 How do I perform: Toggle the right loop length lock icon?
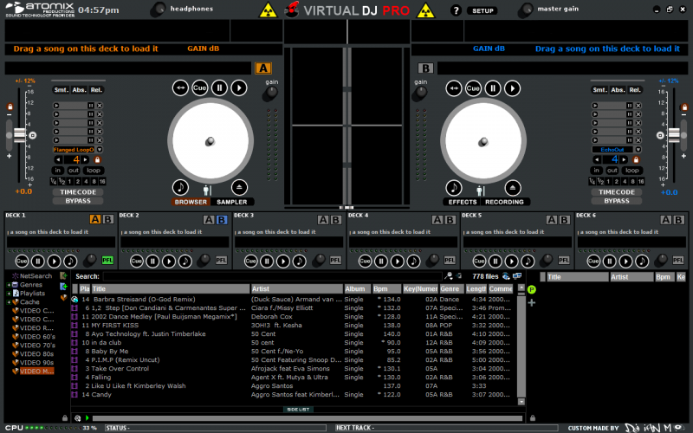[636, 159]
